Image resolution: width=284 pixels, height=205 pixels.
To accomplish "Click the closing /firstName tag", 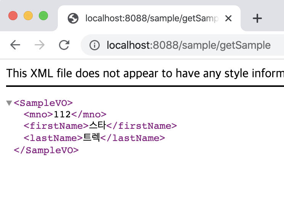I will tap(142, 126).
